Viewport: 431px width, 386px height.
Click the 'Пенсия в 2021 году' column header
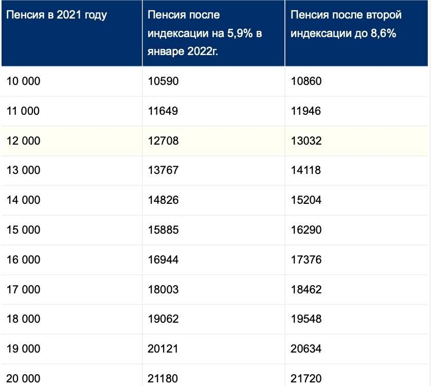[x=57, y=15]
